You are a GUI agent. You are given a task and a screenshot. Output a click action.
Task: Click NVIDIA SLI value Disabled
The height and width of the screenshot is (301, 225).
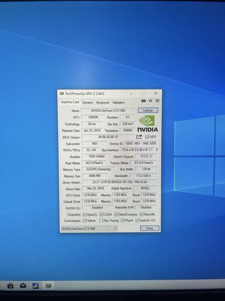tap(97, 208)
